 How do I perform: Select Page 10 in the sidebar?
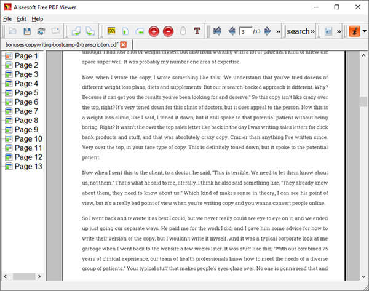(28, 138)
